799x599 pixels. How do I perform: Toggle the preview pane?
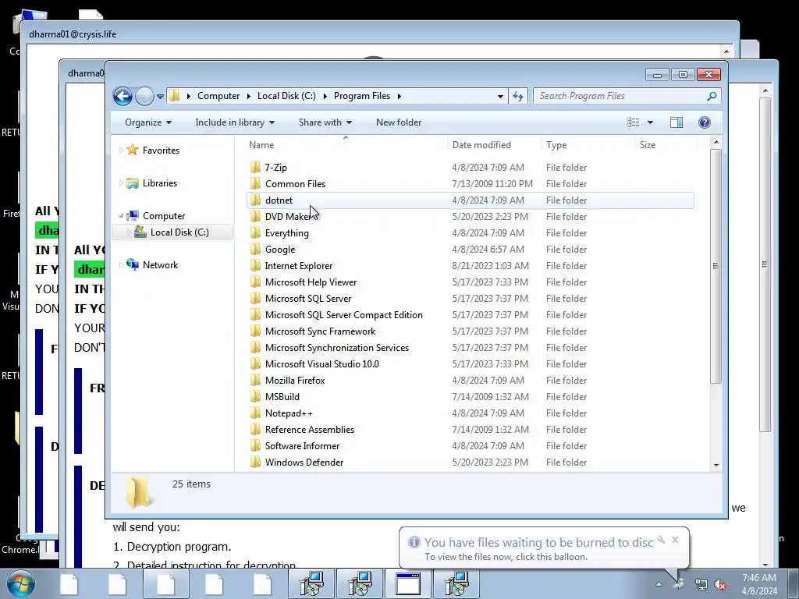pyautogui.click(x=676, y=122)
